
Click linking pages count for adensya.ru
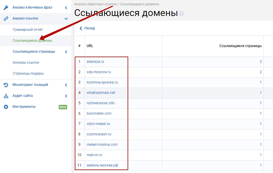pyautogui.click(x=261, y=62)
